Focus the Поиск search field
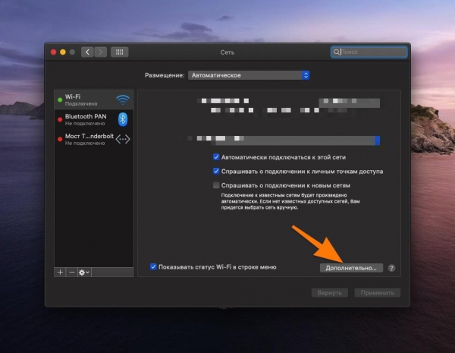 tap(369, 52)
